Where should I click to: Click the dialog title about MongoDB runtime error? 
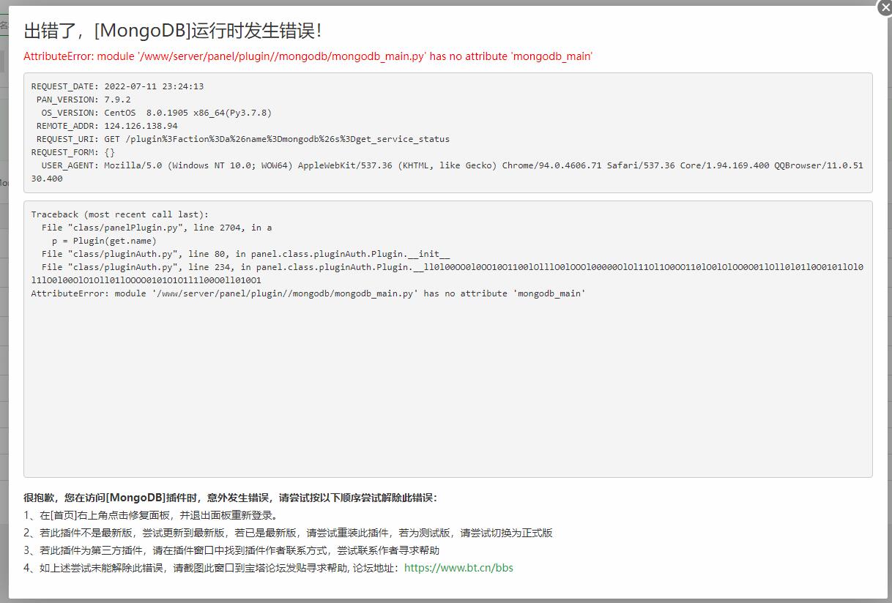pyautogui.click(x=173, y=31)
